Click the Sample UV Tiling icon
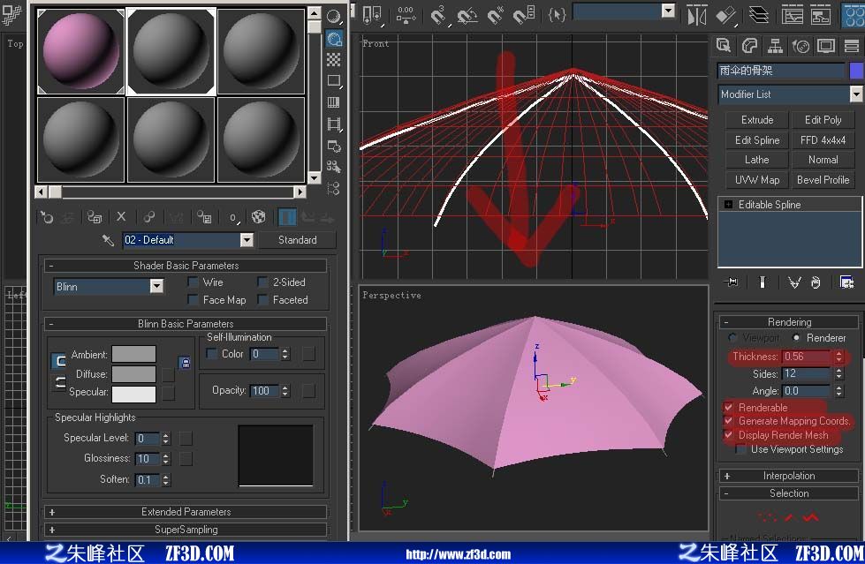Viewport: 865px width, 564px height. (x=334, y=81)
